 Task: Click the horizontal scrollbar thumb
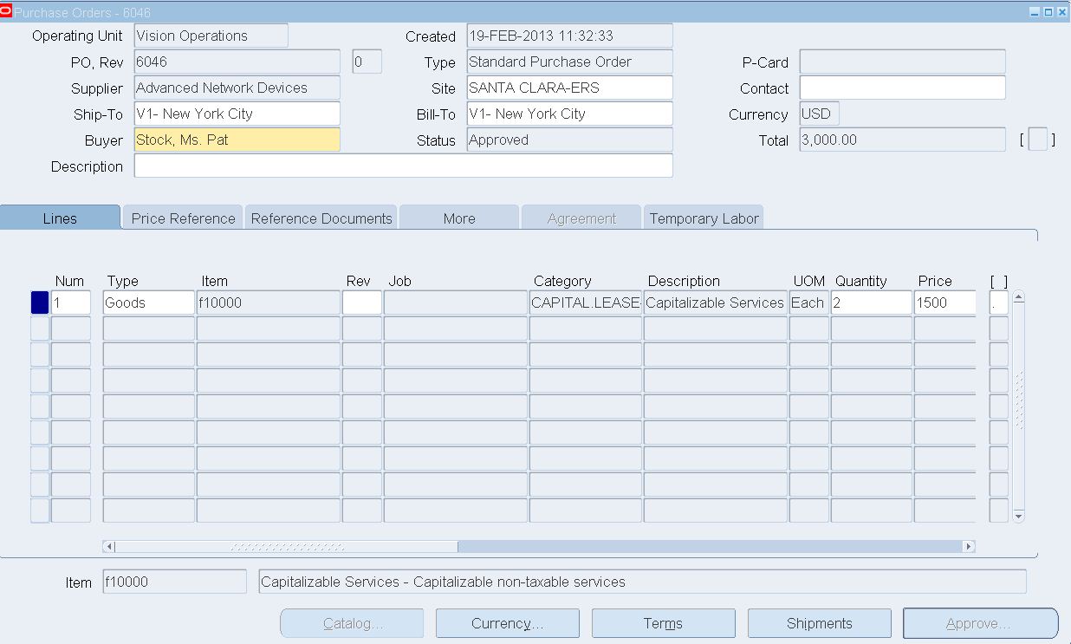tap(287, 547)
